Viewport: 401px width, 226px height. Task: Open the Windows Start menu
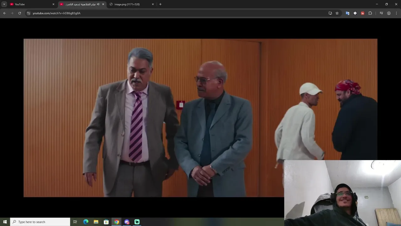[x=5, y=222]
